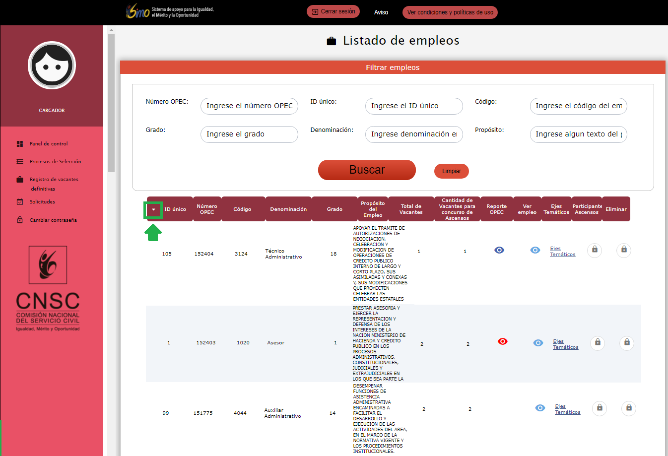Click the CNSC logo in sidebar
The width and height of the screenshot is (668, 456).
coord(48,289)
